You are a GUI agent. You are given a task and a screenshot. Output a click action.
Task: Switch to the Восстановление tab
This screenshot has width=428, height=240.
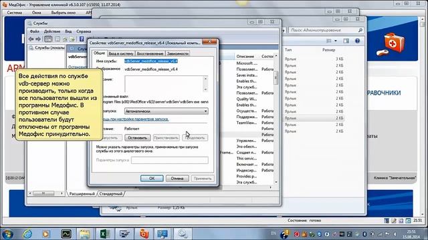click(150, 53)
